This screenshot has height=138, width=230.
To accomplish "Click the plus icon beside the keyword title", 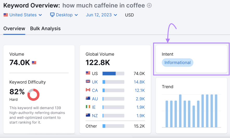I will [149, 5].
